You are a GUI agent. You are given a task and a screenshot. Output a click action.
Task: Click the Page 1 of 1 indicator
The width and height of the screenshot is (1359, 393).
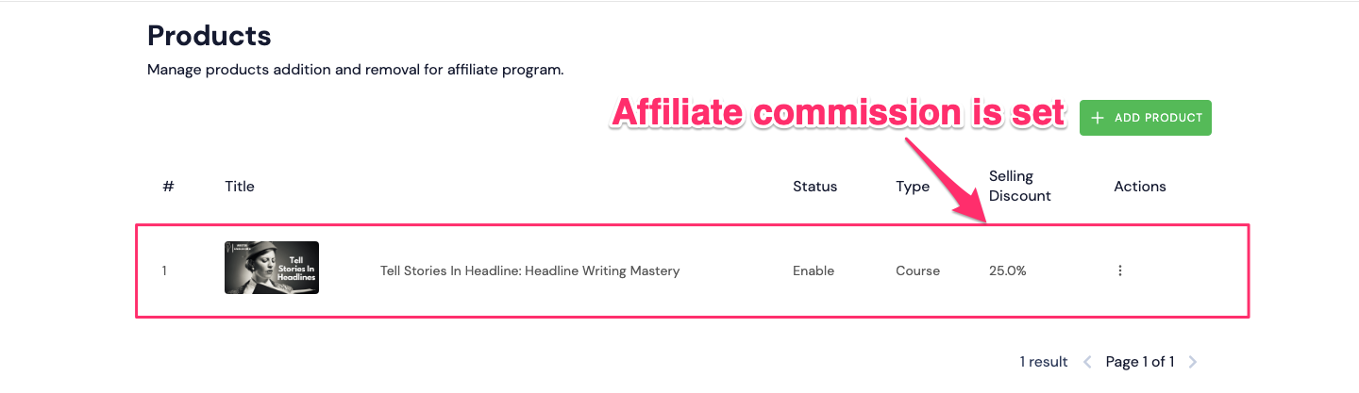click(1140, 362)
